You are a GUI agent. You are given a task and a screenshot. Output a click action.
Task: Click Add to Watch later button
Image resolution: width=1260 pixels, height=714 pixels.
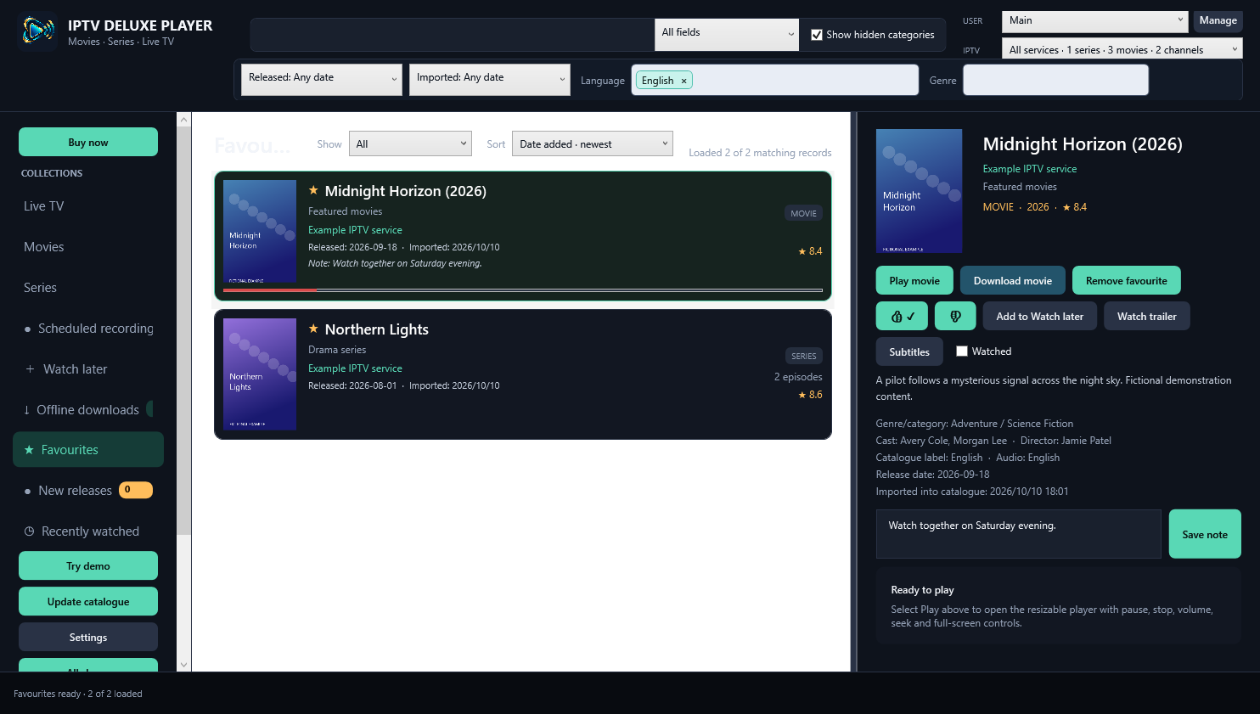point(1040,316)
